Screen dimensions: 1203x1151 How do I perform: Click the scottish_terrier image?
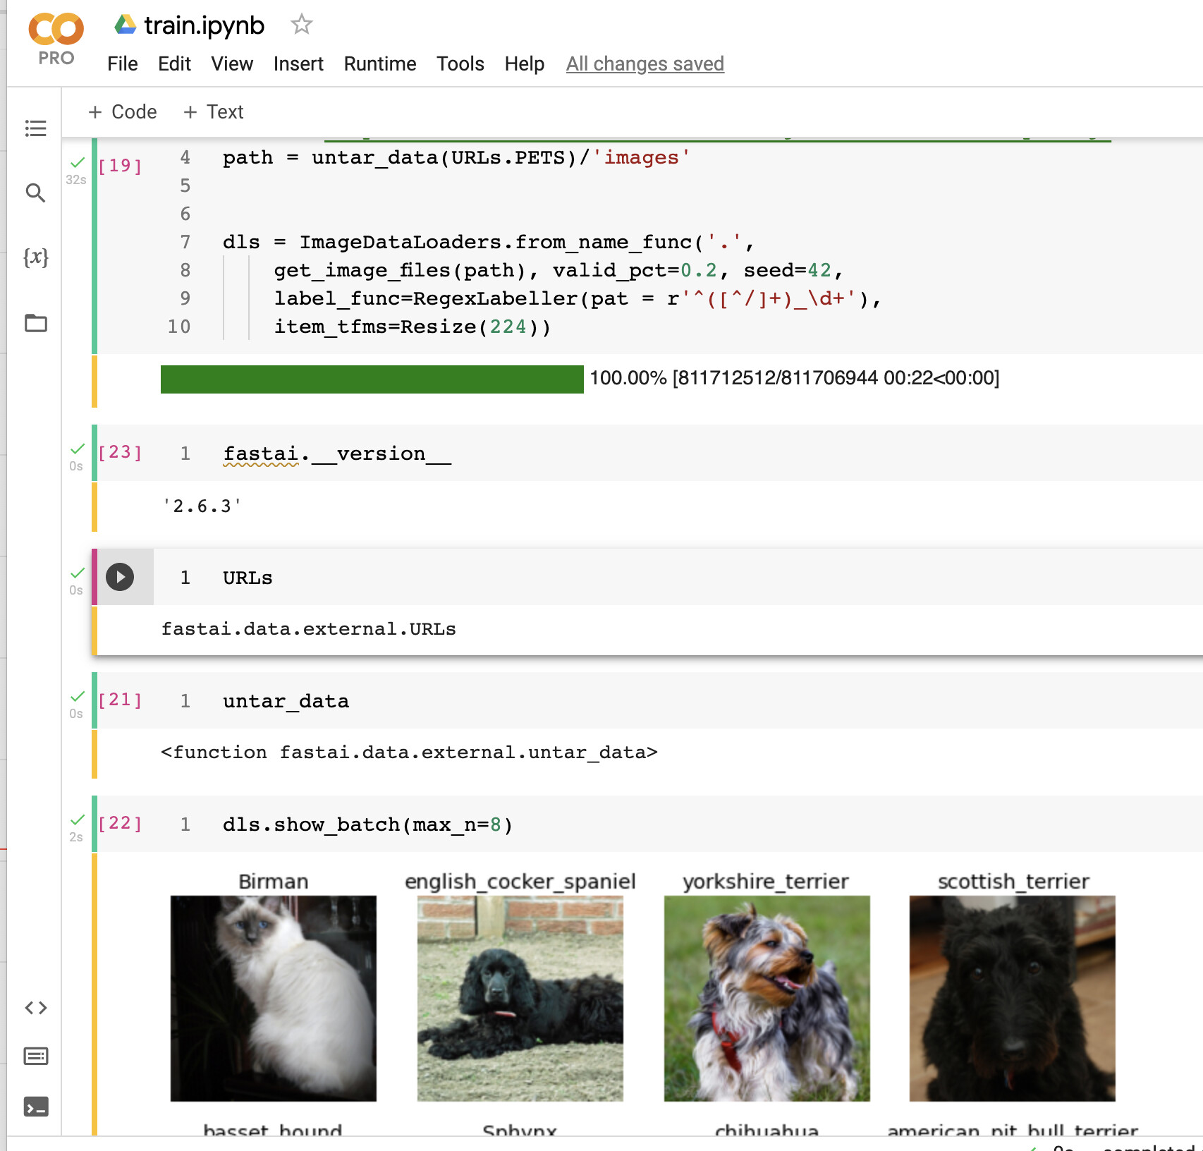click(1013, 999)
